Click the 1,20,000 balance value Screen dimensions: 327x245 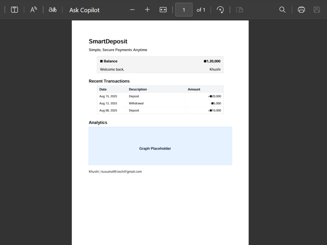pyautogui.click(x=212, y=61)
